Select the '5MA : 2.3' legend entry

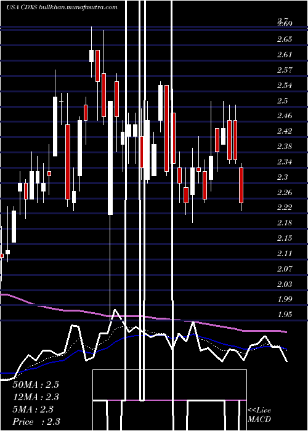pyautogui.click(x=33, y=409)
